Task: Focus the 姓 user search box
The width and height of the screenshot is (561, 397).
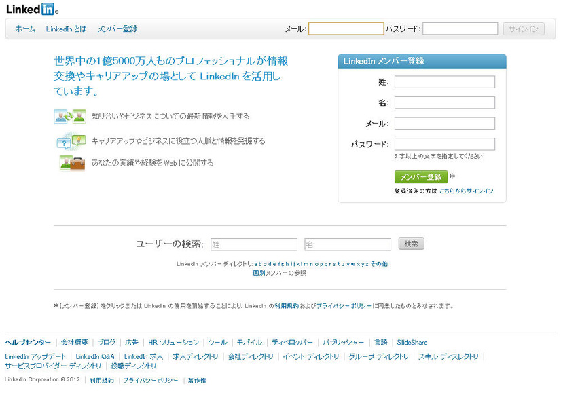Action: 254,244
